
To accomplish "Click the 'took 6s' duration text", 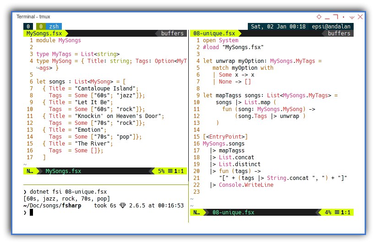I will point(105,206).
